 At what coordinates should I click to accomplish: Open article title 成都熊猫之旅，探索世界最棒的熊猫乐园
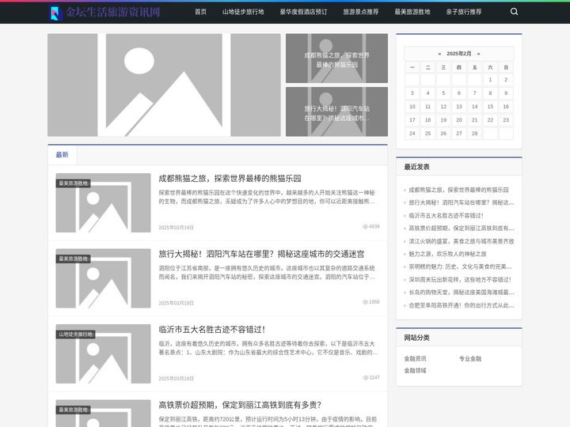click(230, 178)
